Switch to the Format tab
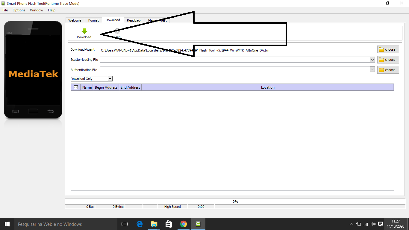 (93, 20)
